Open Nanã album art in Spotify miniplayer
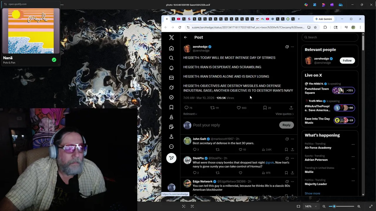The image size is (376, 211). [31, 31]
